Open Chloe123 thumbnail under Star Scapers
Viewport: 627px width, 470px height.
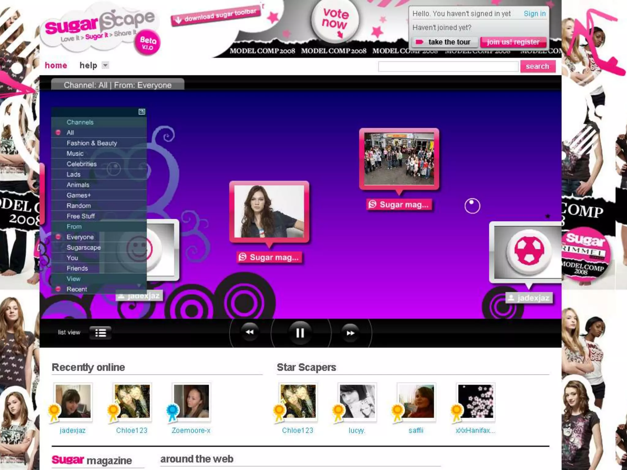point(298,401)
